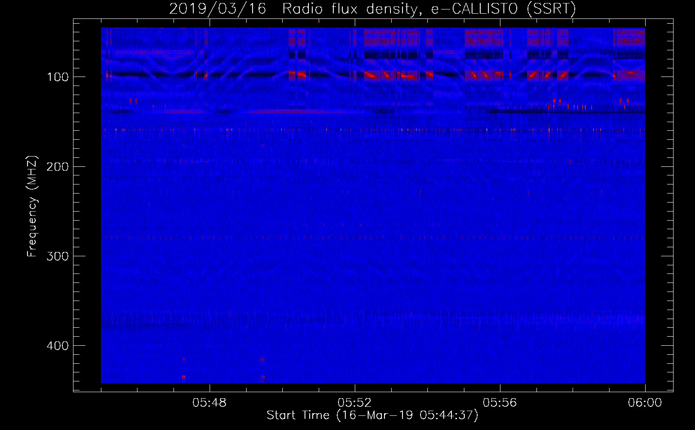
Task: Select the 200 MHz frequency axis label
Action: [58, 166]
